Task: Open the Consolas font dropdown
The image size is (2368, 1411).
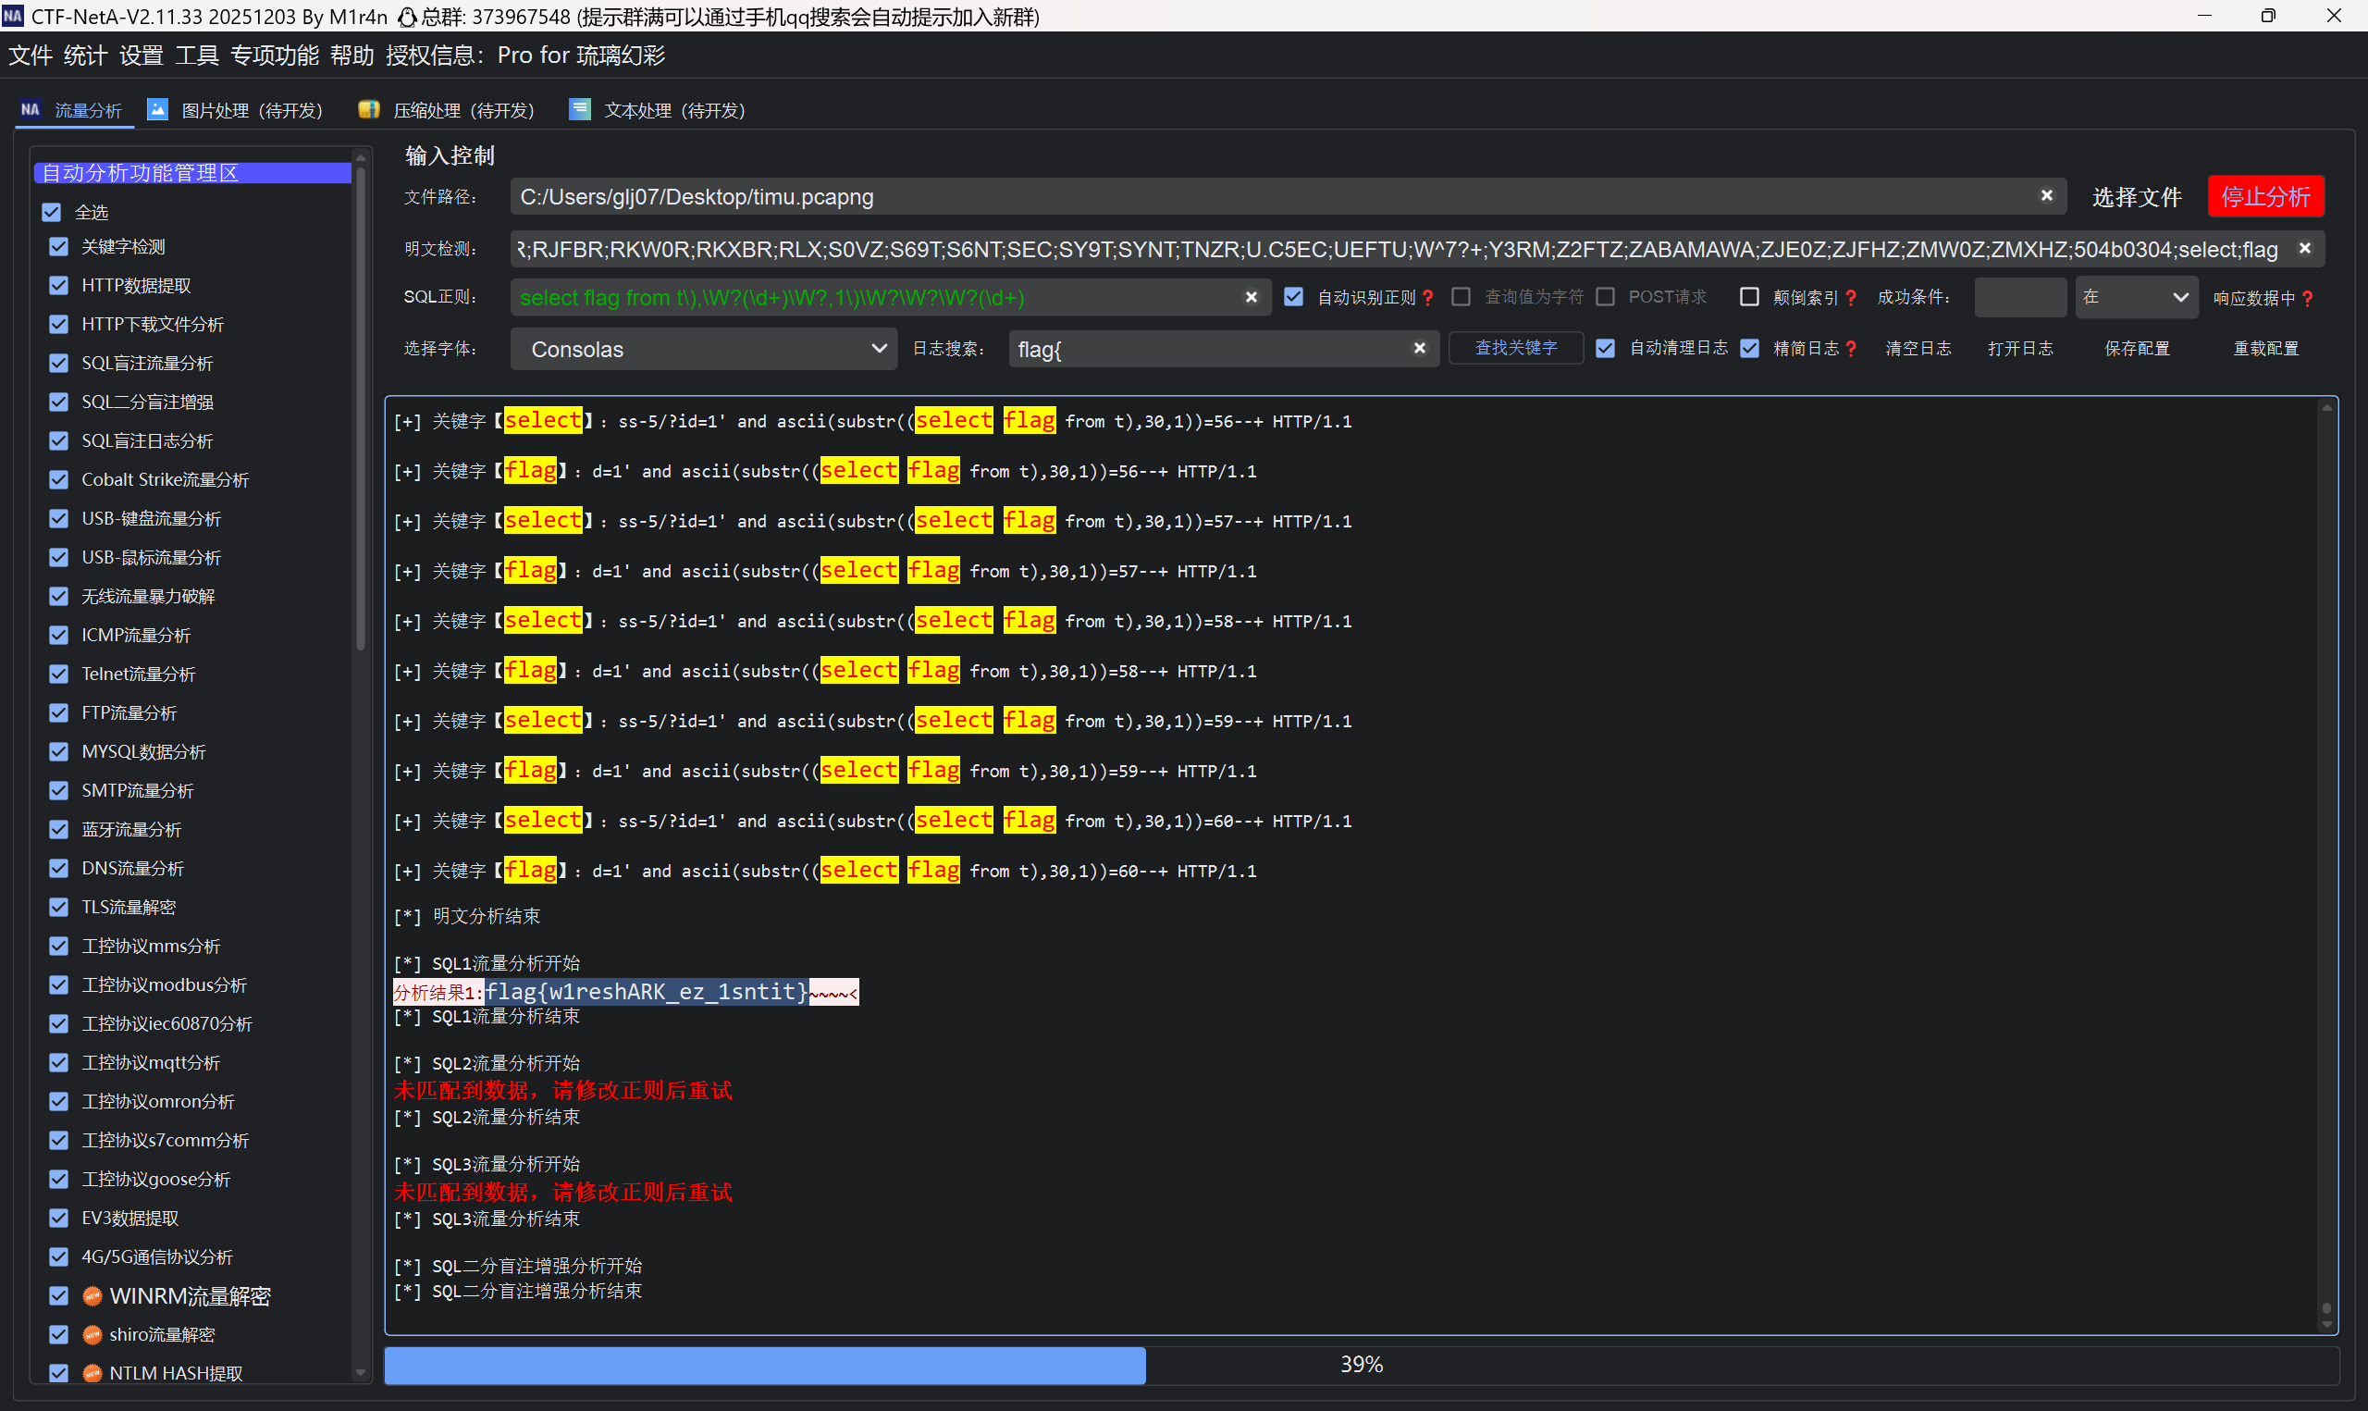Action: 703,349
